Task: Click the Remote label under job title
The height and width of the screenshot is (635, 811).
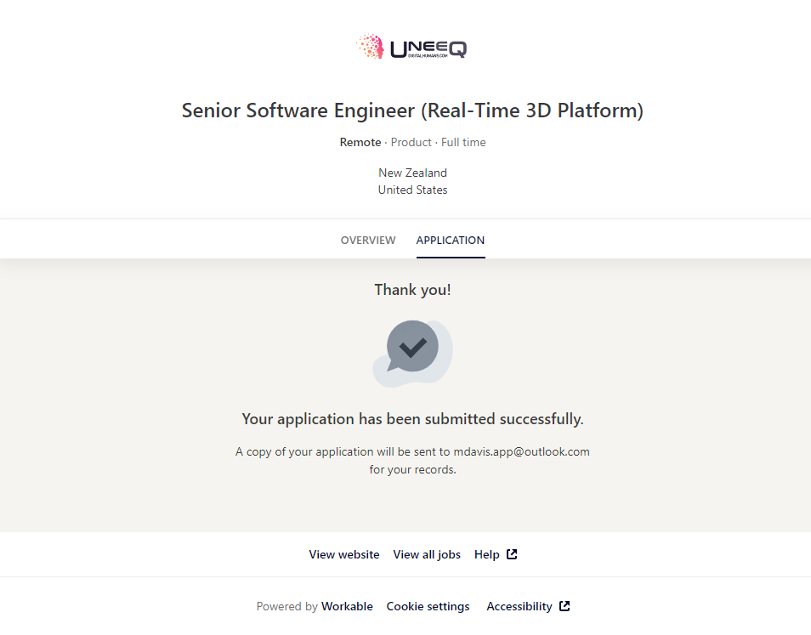Action: (x=360, y=142)
